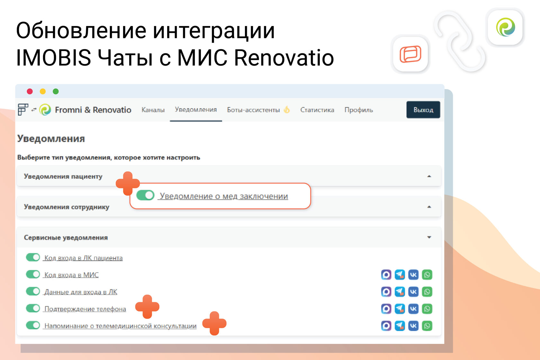
Task: Toggle the Уведомление о мед заключении switch
Action: pyautogui.click(x=145, y=195)
